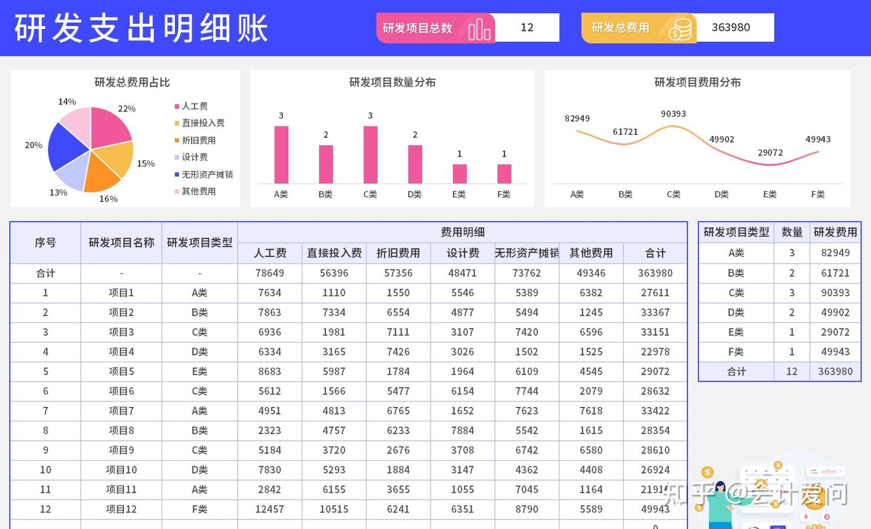Select the 人工费 column header

point(270,253)
